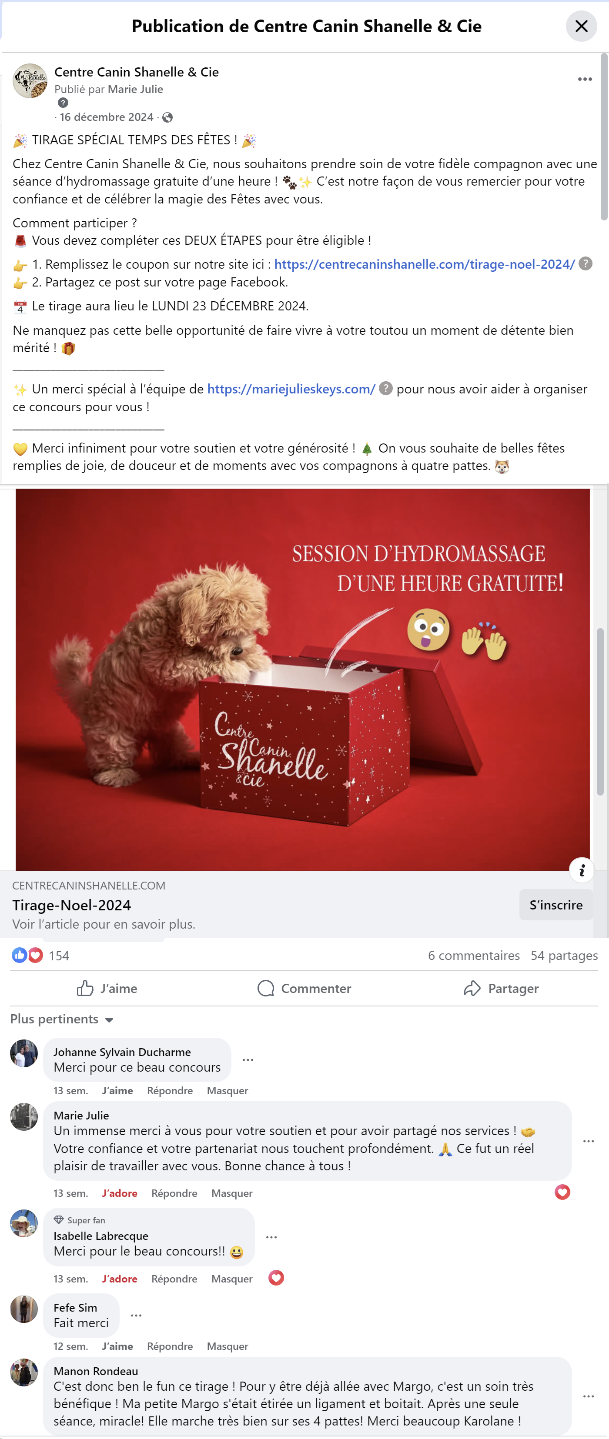This screenshot has width=609, height=1439.
Task: Close the publication dialog with X
Action: pyautogui.click(x=581, y=26)
